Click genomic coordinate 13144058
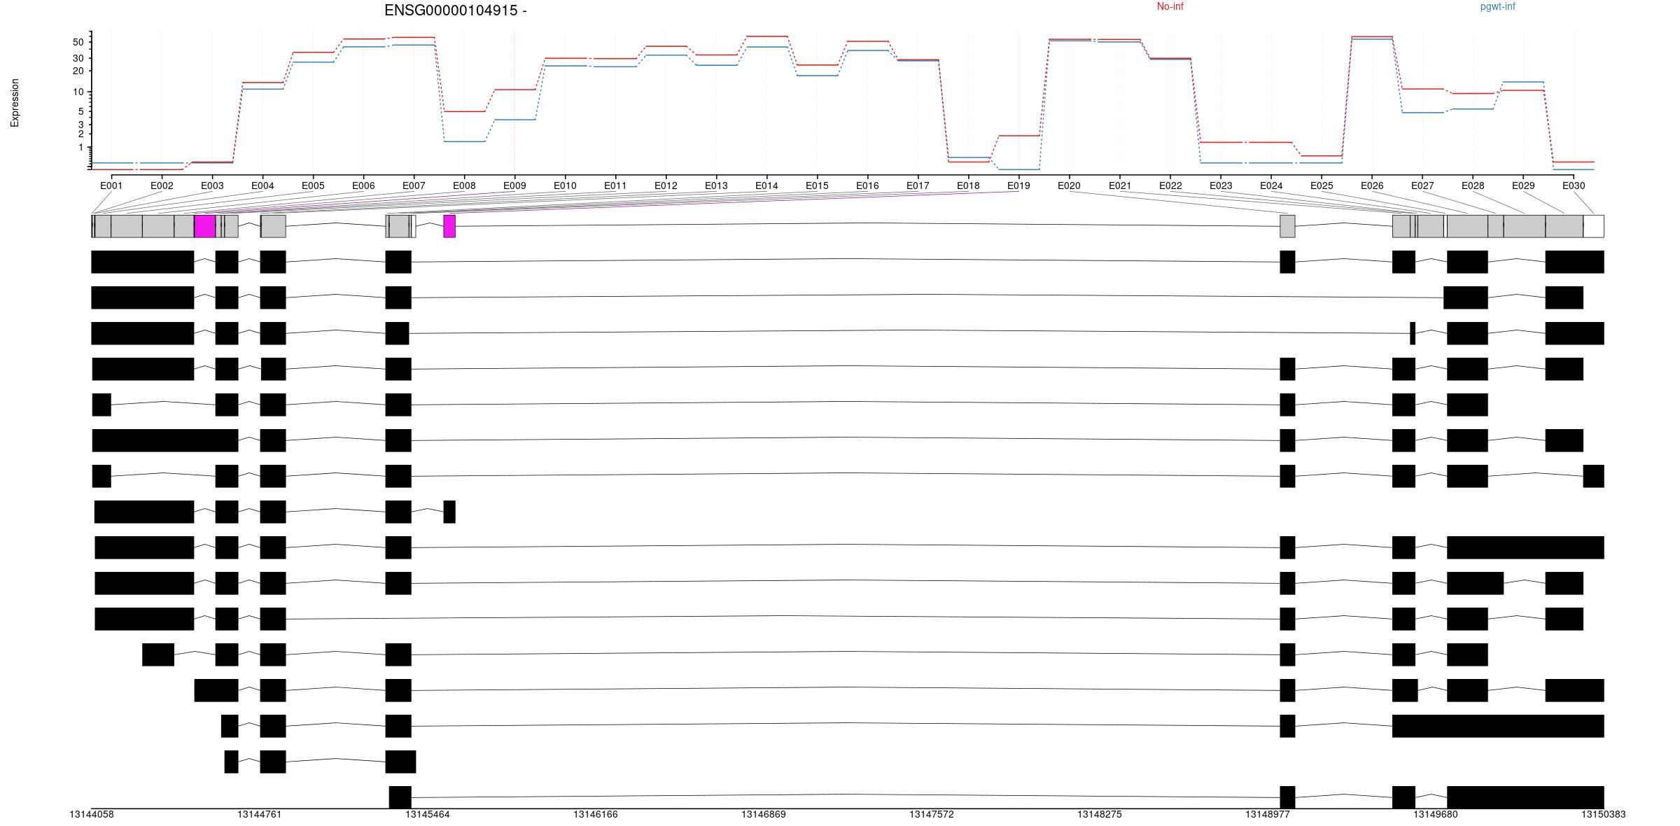This screenshot has width=1680, height=826. tap(92, 814)
